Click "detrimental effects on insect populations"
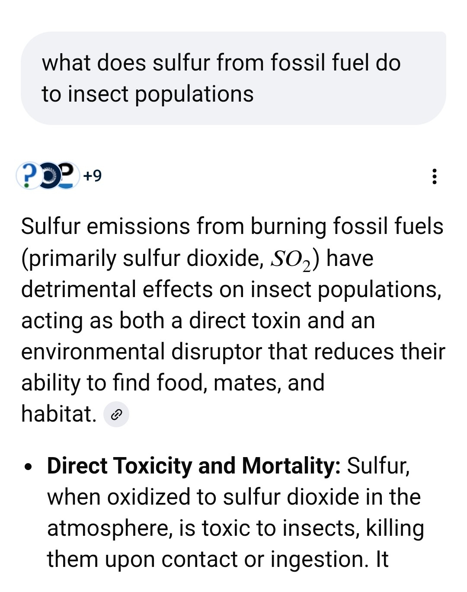 click(231, 289)
